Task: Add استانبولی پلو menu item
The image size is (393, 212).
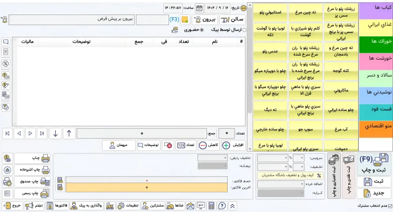Action: pos(270,12)
